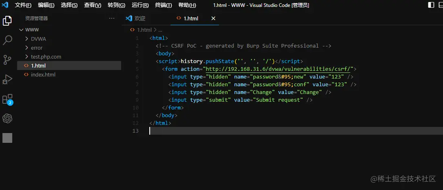Image resolution: width=443 pixels, height=190 pixels.
Task: Click the opening <body> tag on line 3
Action: click(x=165, y=54)
